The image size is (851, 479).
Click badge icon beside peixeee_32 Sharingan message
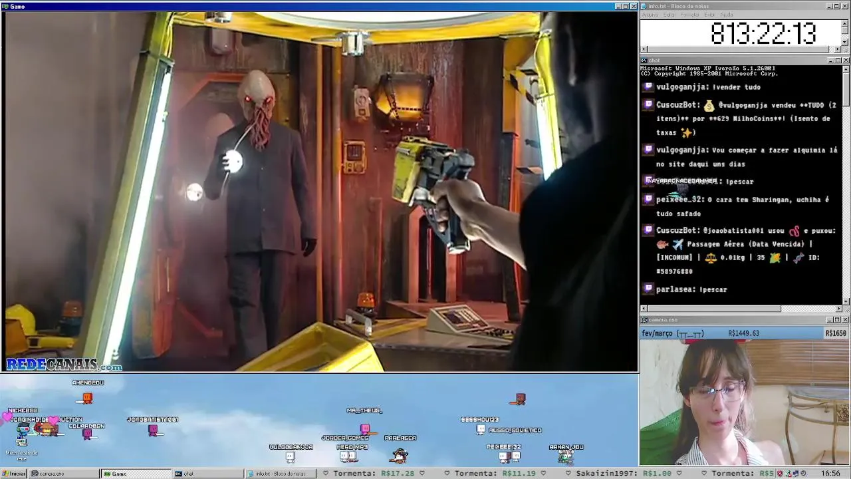click(x=649, y=199)
